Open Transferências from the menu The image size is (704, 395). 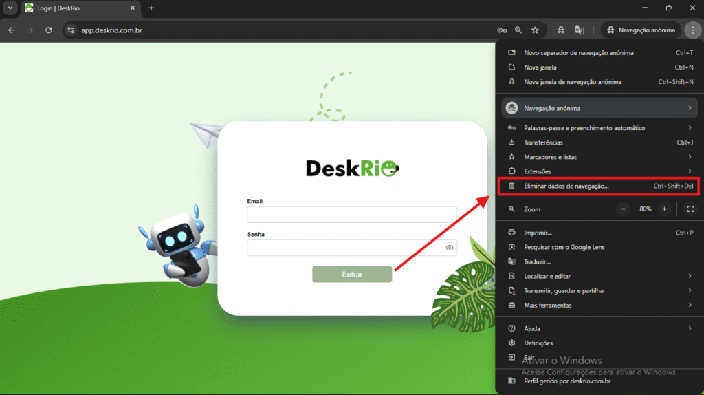click(x=599, y=142)
